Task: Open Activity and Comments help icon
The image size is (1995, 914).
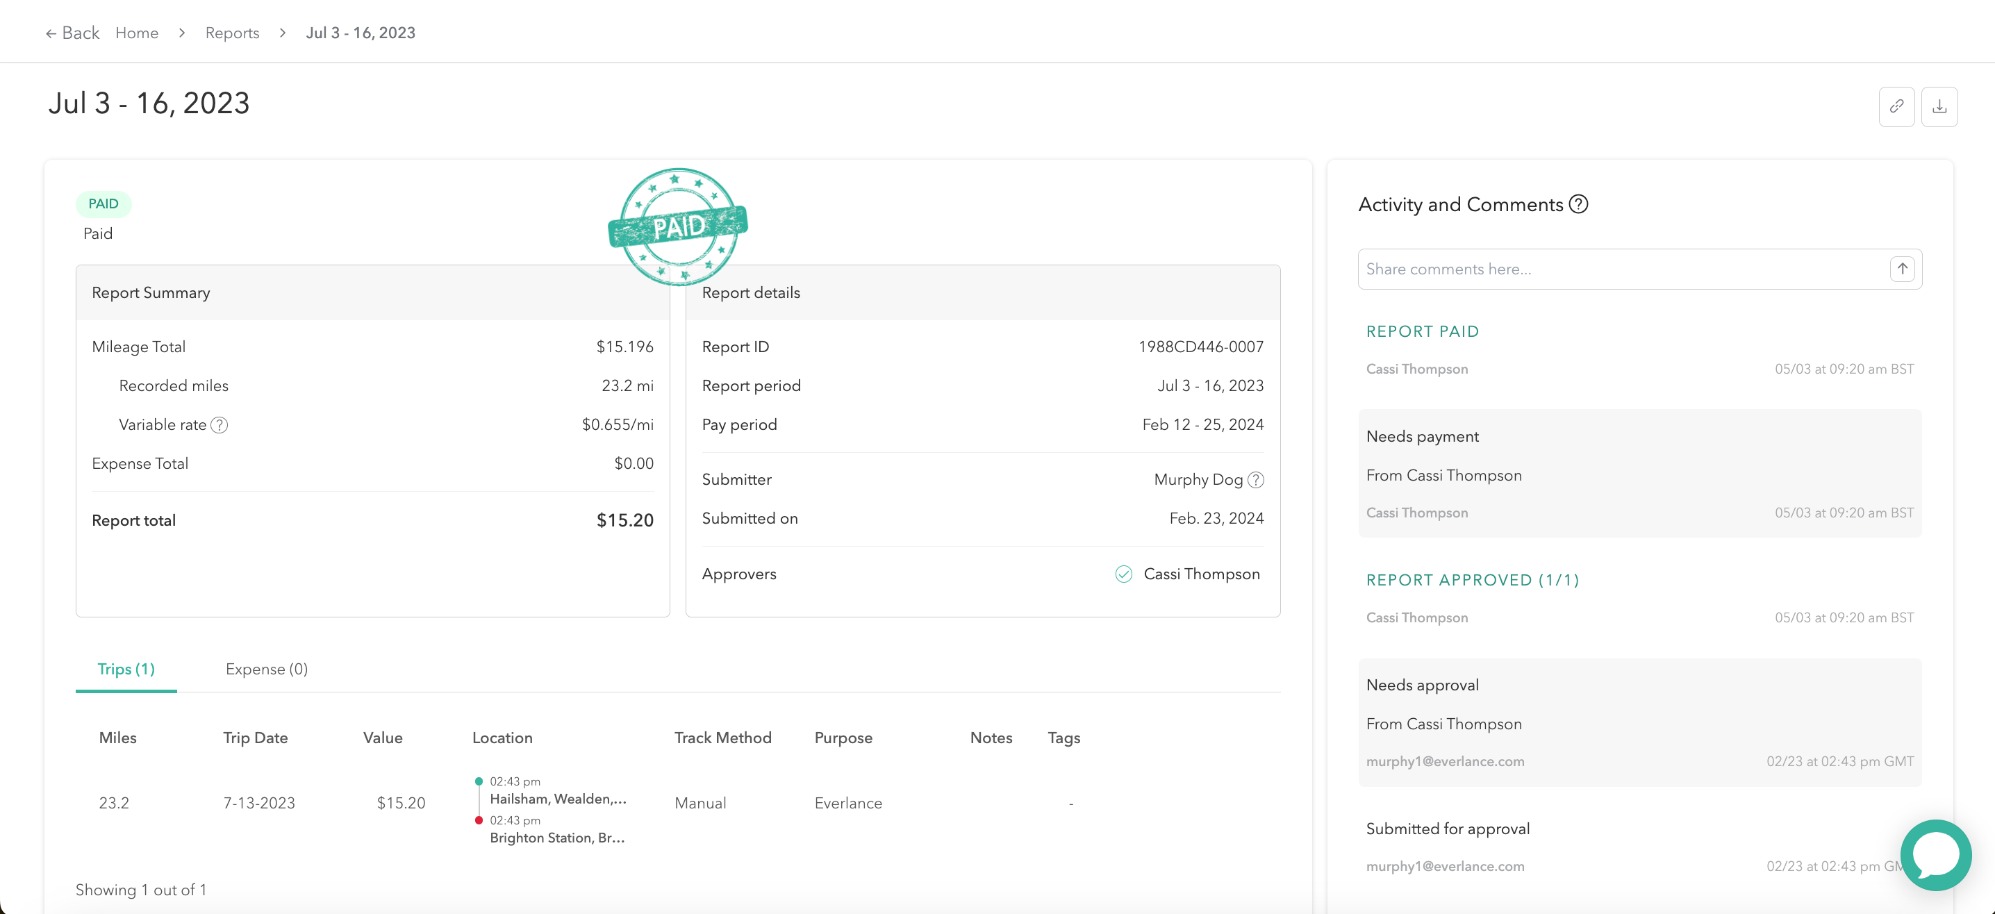Action: pos(1578,203)
